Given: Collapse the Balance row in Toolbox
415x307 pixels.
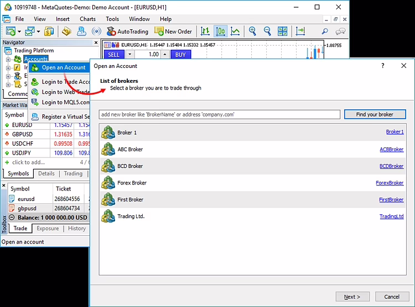Looking at the screenshot, I should click(12, 218).
